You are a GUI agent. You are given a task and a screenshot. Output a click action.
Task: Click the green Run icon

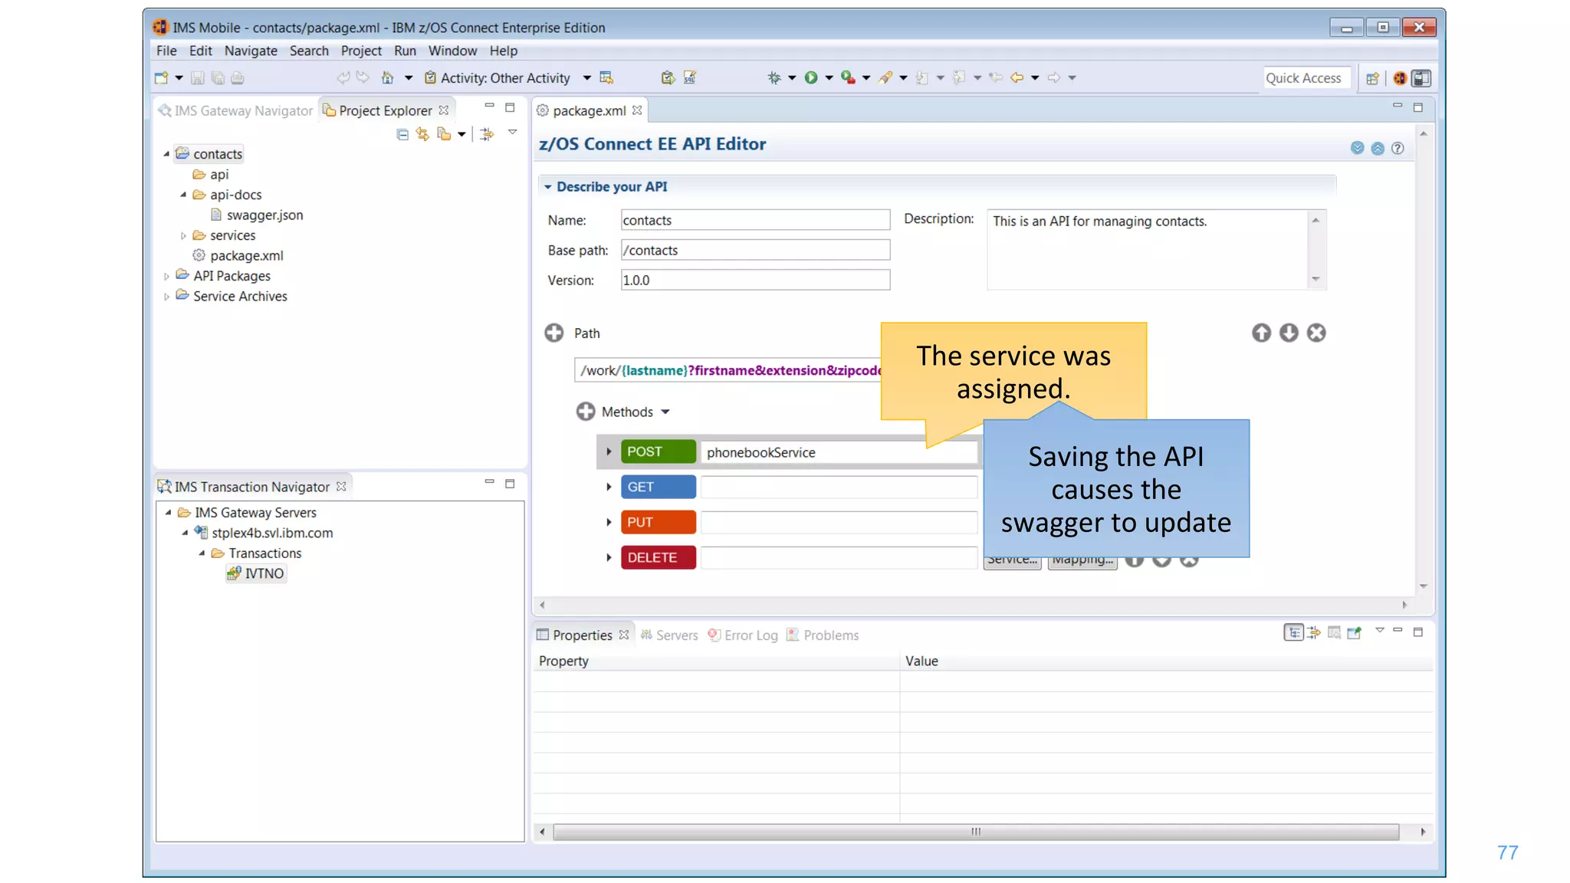pyautogui.click(x=810, y=77)
